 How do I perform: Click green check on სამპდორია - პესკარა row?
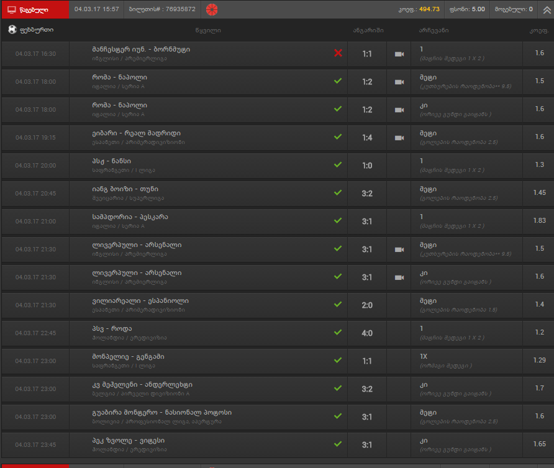338,220
